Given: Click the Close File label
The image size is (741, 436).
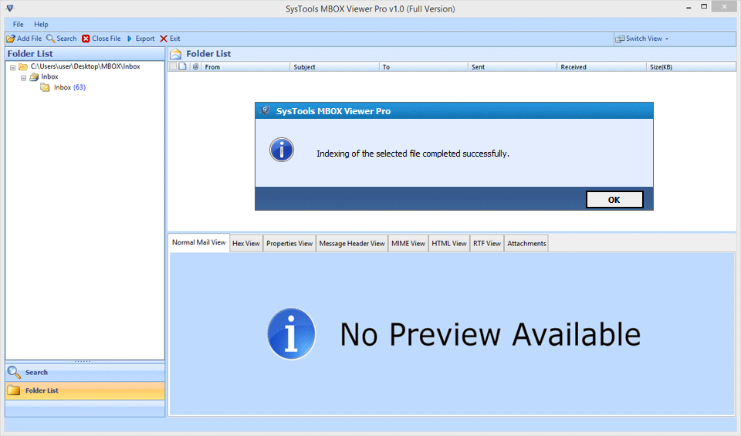Looking at the screenshot, I should coord(107,39).
